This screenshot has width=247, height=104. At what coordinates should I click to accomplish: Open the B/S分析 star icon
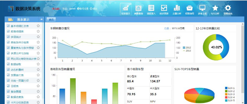(215, 9)
